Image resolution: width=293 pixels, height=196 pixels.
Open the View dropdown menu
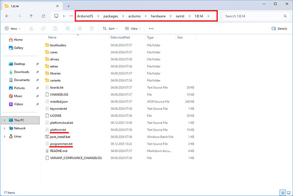pos(134,29)
